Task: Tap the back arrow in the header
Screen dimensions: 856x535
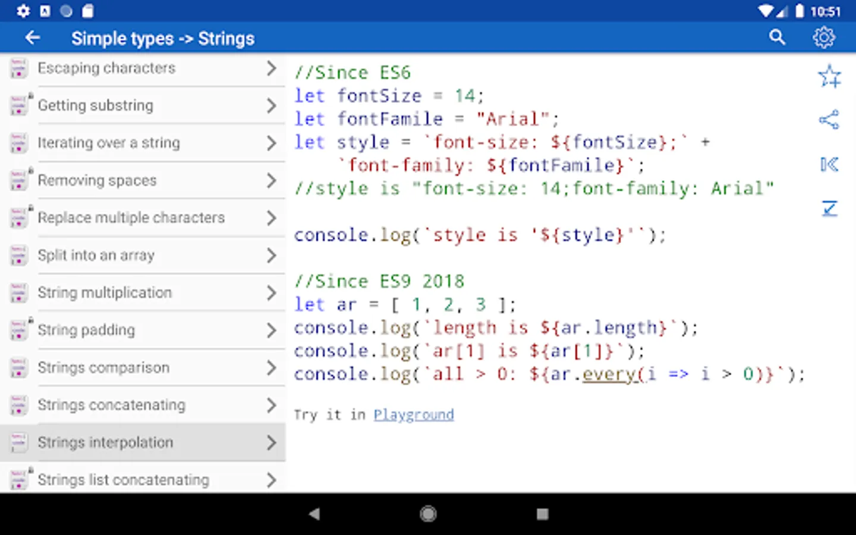Action: tap(33, 38)
